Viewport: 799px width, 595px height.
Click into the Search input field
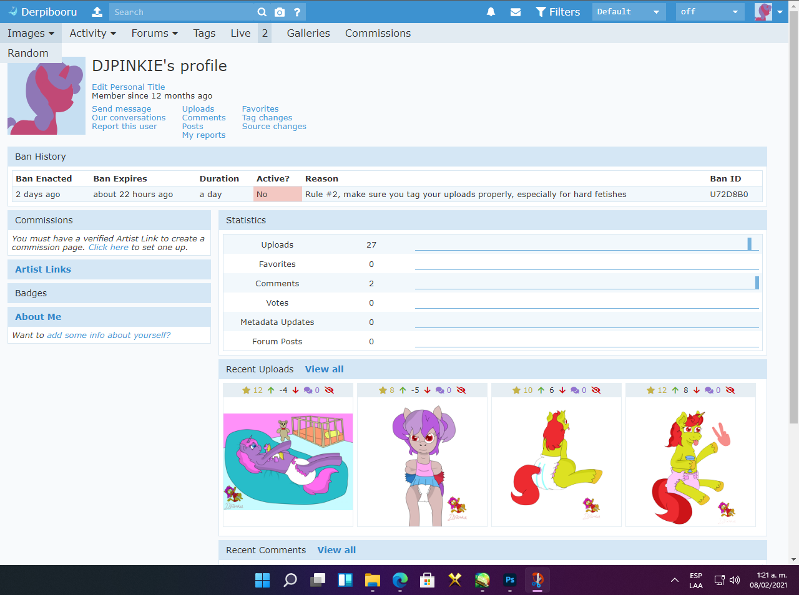(182, 12)
